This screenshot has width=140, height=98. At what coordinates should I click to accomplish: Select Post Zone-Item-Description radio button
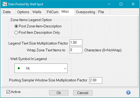click(x=16, y=26)
